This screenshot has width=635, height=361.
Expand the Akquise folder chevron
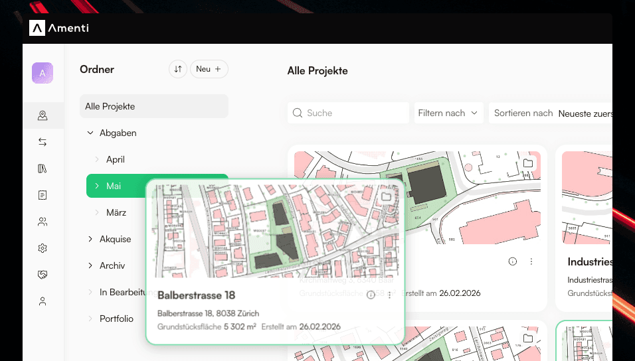point(90,239)
